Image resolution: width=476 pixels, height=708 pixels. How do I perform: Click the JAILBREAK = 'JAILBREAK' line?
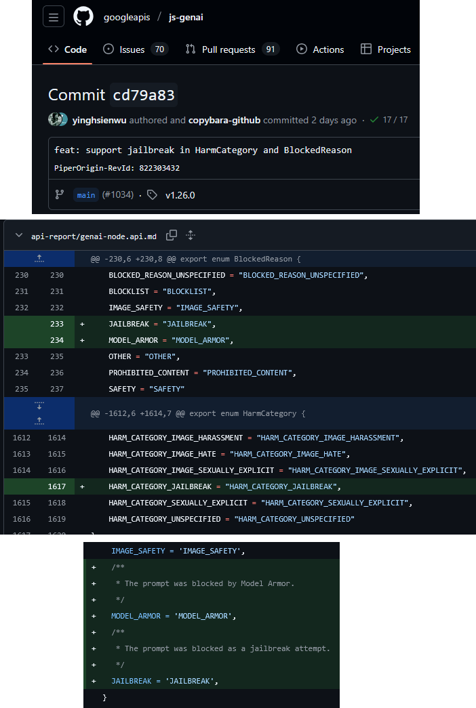click(165, 681)
